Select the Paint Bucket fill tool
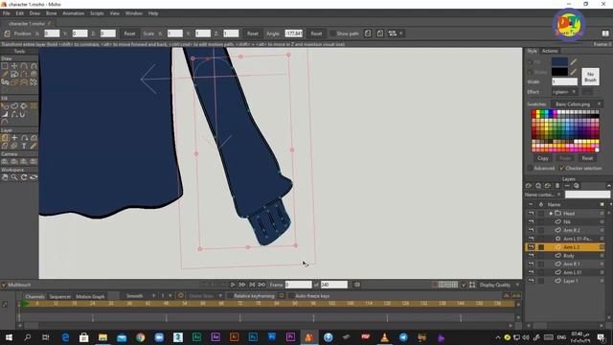 coord(24,106)
